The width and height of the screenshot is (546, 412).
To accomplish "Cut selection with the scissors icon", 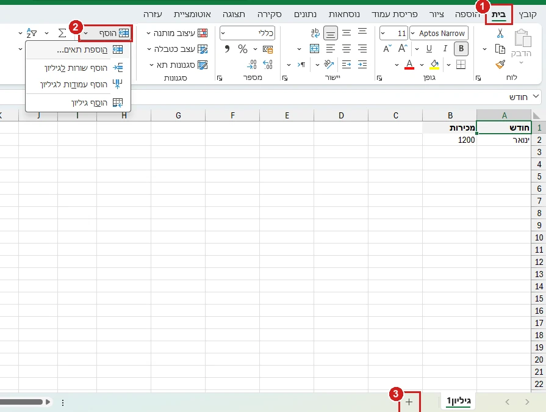I will [500, 34].
